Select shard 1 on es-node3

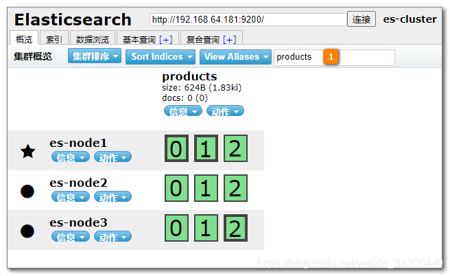[x=206, y=228]
